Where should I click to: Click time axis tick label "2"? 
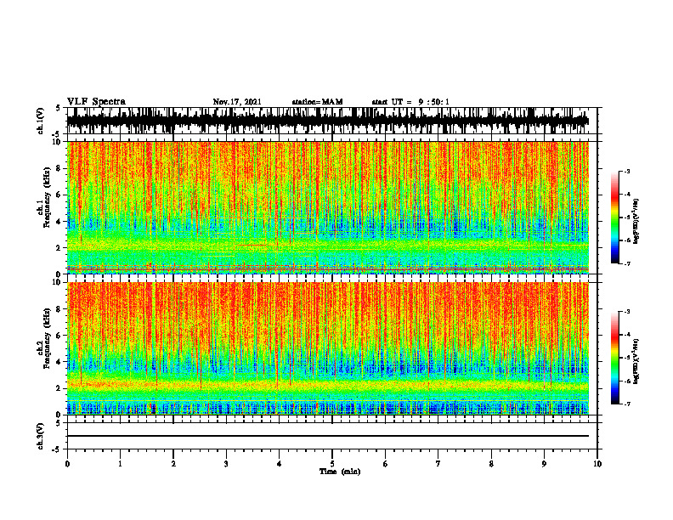pos(173,464)
